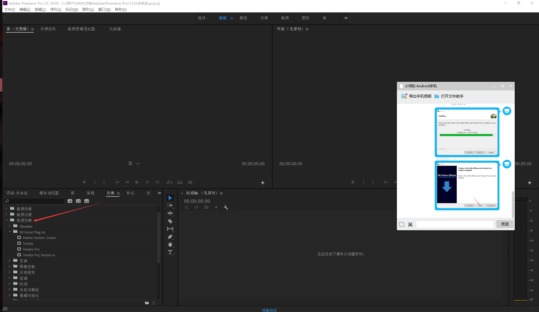Show hidden panel tabs in project panel group
Screen dimensions: 539x312
pos(159,193)
